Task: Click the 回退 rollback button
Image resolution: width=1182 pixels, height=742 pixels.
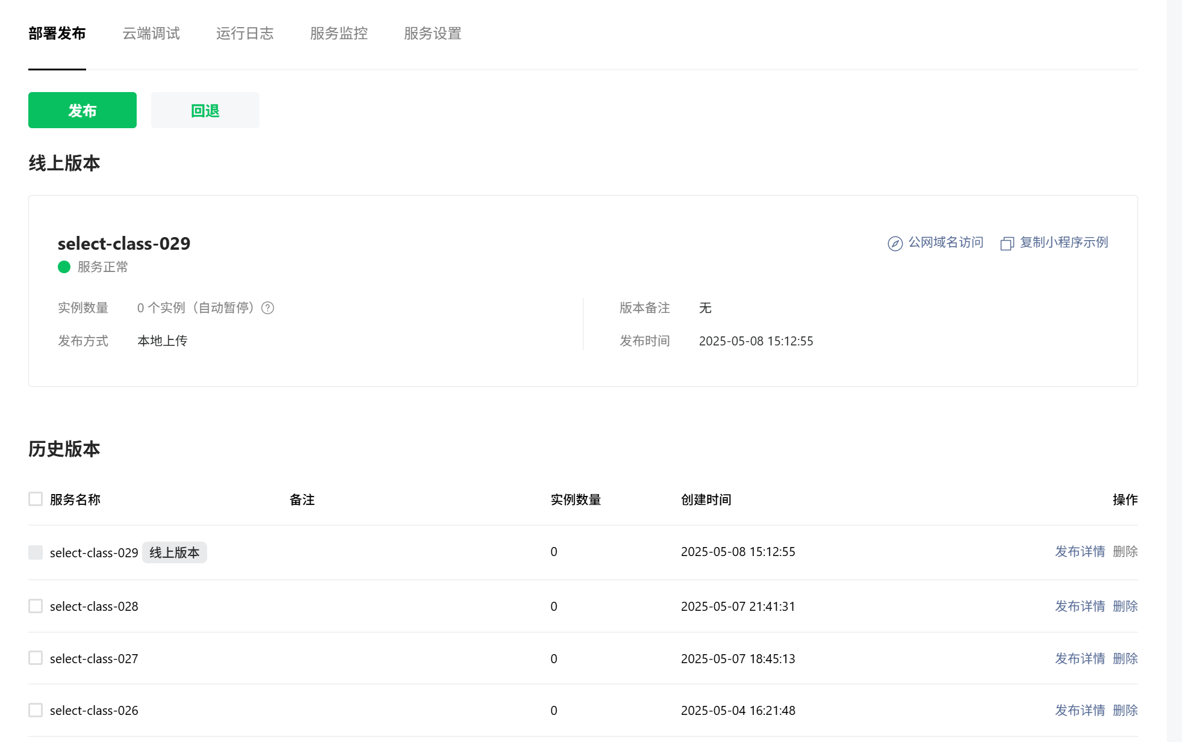Action: [x=205, y=110]
